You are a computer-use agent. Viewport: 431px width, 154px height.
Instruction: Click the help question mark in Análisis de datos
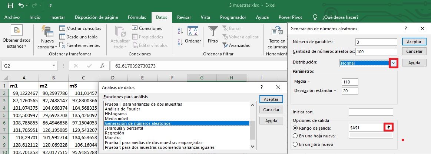(261, 88)
